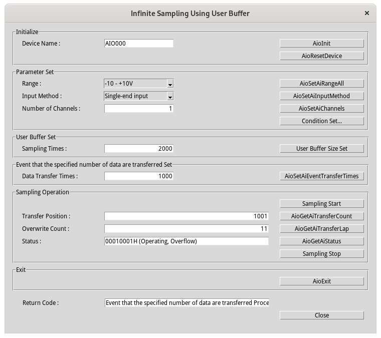
Task: Select the Sampling Times input field
Action: coord(138,149)
